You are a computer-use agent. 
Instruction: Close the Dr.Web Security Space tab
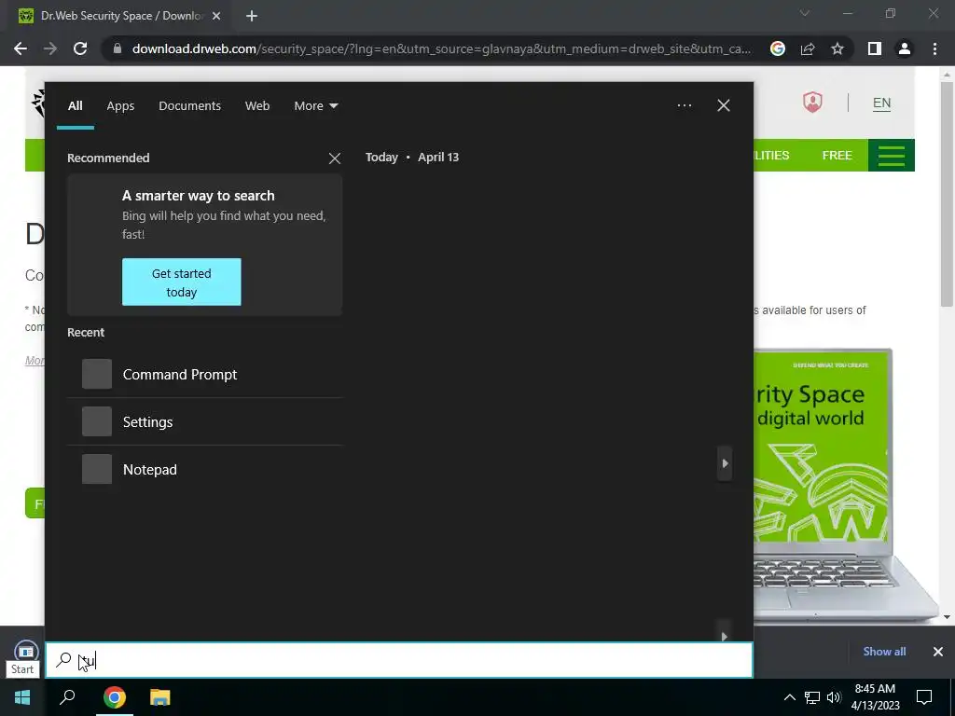[216, 16]
